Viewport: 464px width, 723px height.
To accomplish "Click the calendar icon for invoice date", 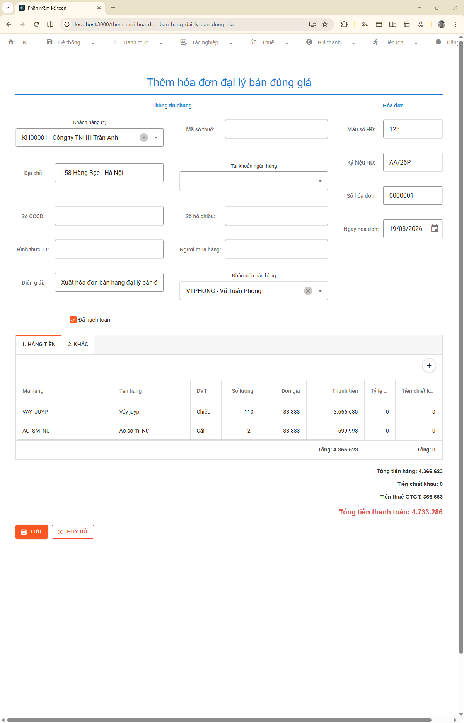I will pyautogui.click(x=434, y=229).
